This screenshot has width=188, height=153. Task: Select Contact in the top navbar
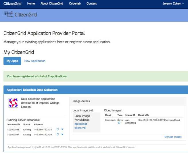tap(91, 4)
